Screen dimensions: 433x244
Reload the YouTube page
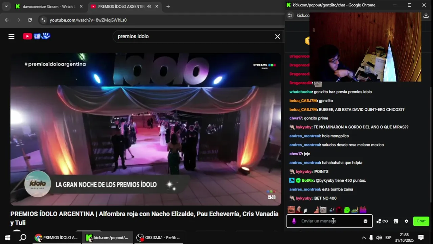click(30, 20)
